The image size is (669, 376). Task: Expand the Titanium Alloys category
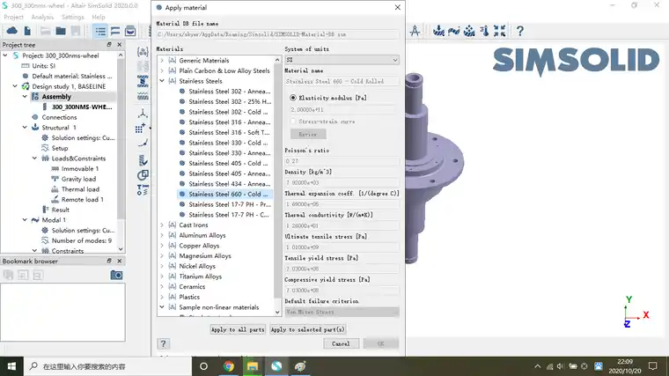162,276
